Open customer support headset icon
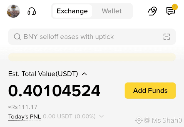The image size is (184, 127). coord(32,11)
